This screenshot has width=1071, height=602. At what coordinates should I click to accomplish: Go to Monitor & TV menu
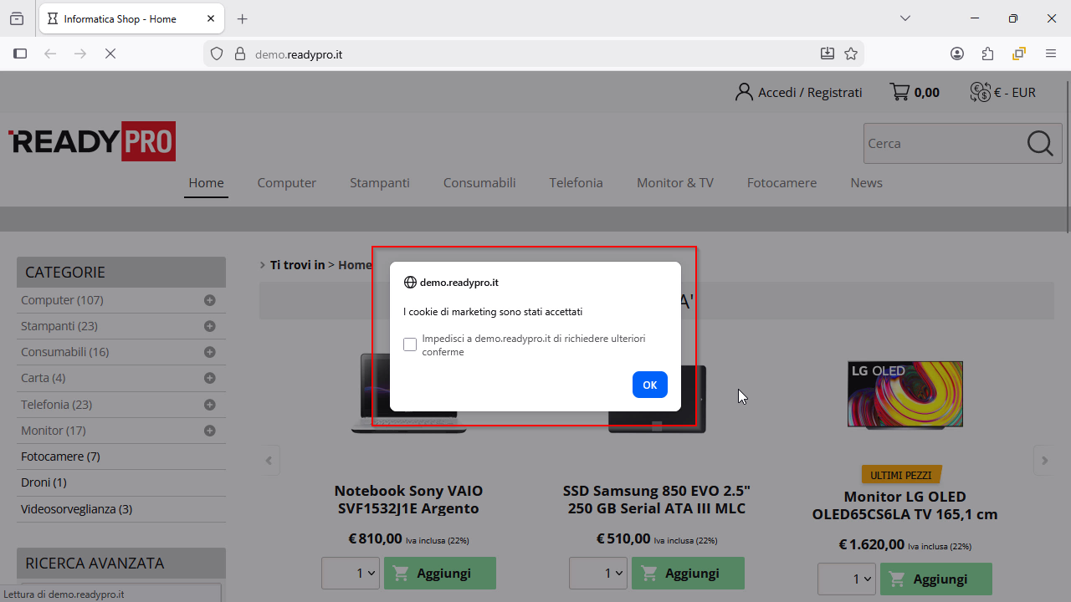click(x=674, y=182)
